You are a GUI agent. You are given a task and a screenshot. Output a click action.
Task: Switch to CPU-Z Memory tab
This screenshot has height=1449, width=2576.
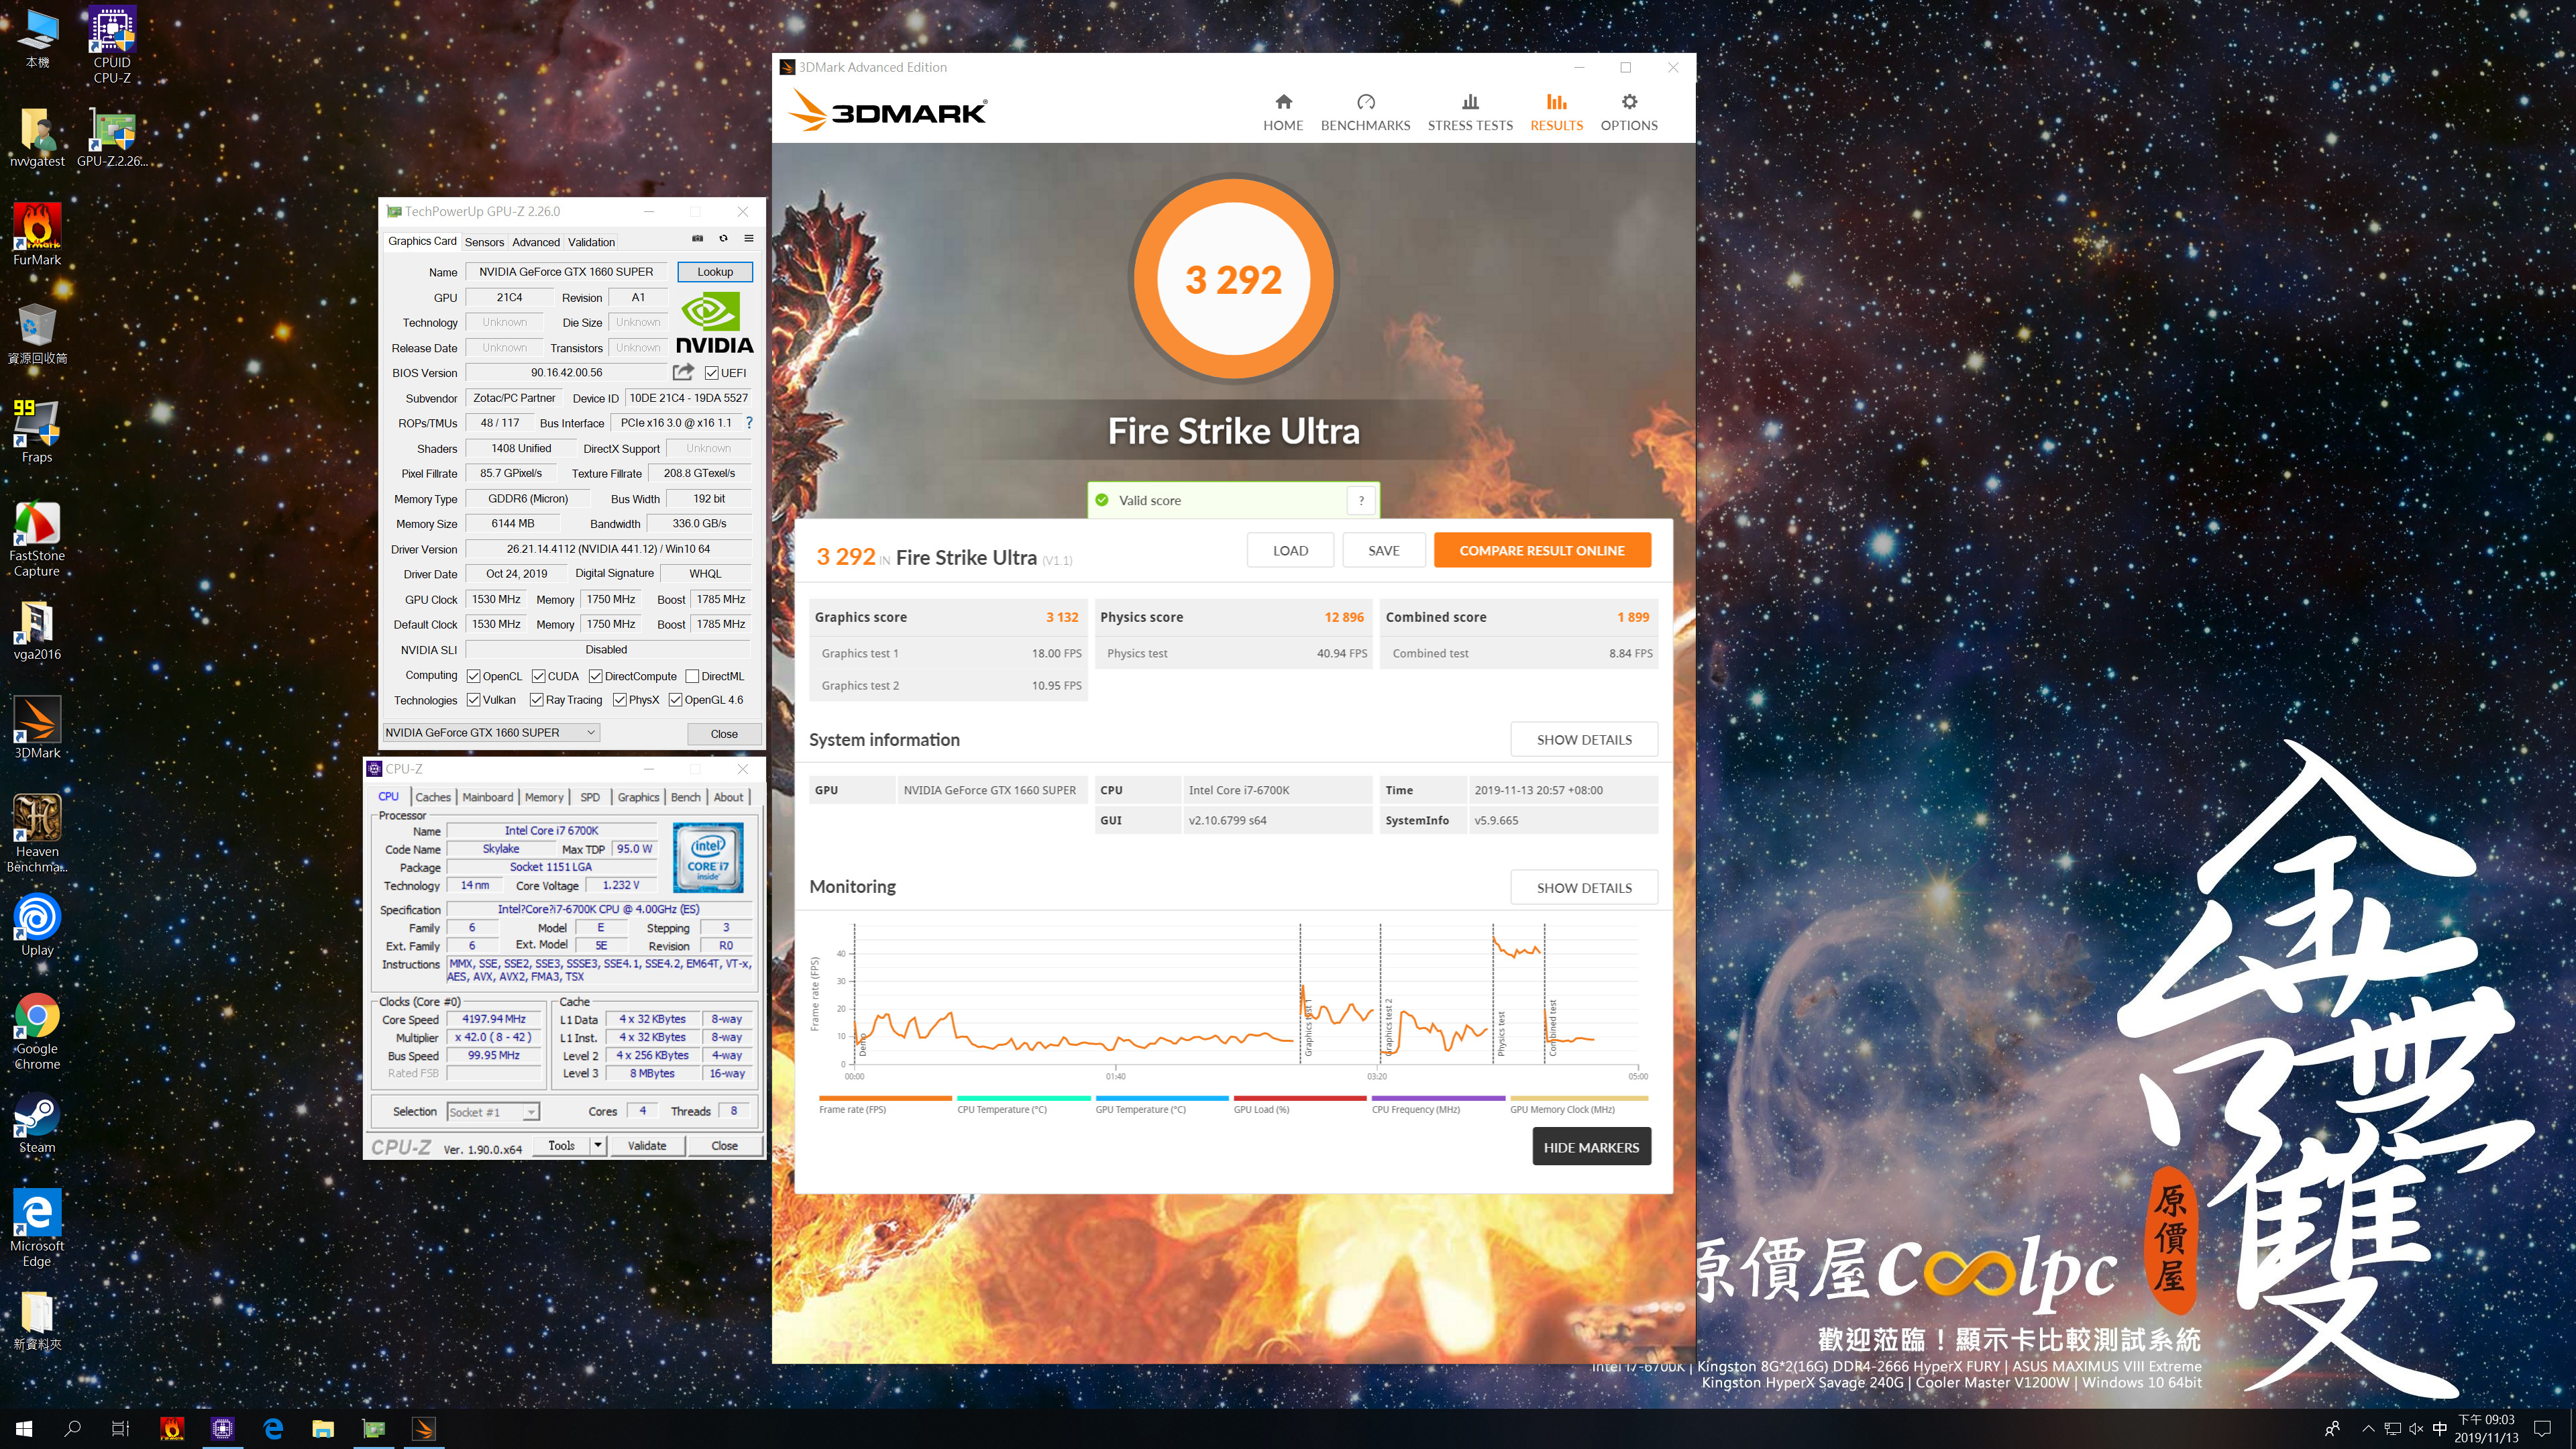coord(544,797)
